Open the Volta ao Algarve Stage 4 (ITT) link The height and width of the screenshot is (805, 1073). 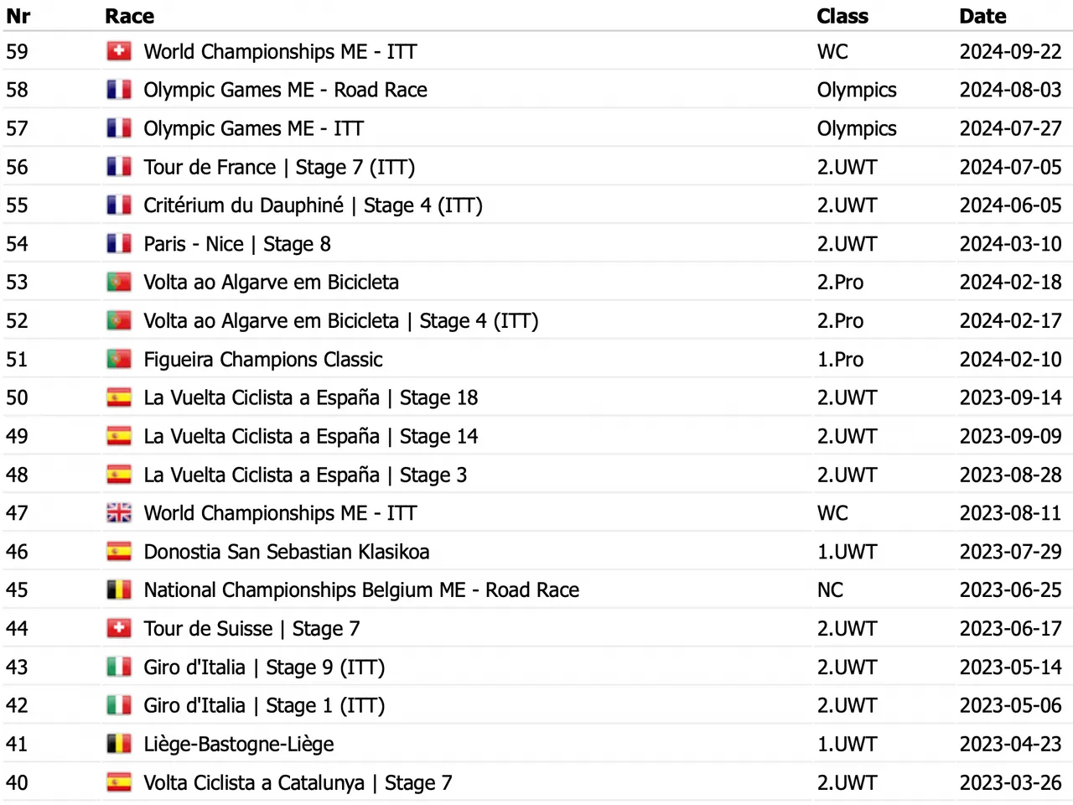[340, 321]
